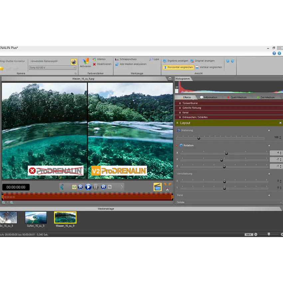
Task: Expand the Tonwertkurve section
Action: click(229, 103)
